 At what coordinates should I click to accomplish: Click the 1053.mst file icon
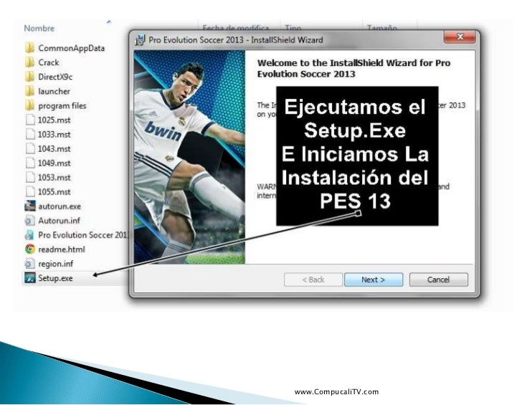click(x=30, y=177)
